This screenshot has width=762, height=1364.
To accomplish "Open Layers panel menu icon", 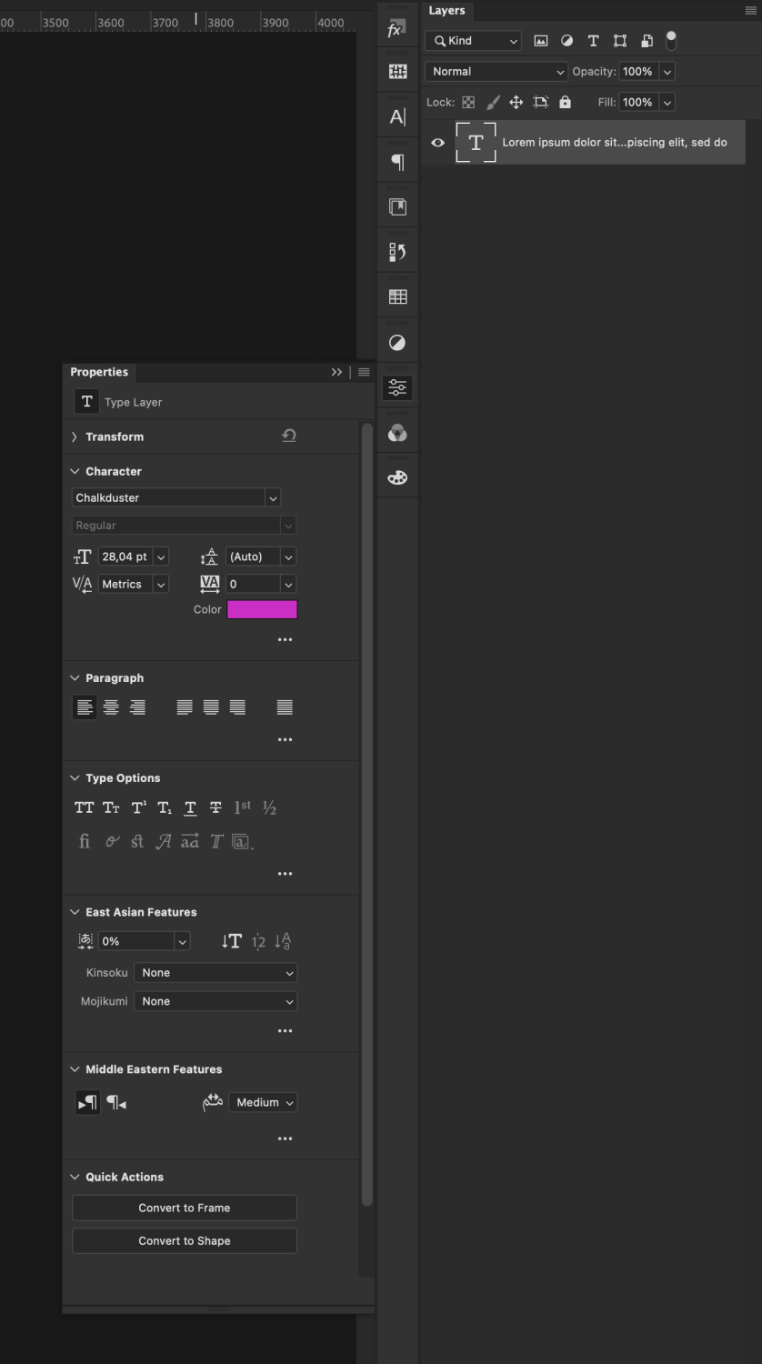I will coord(750,11).
